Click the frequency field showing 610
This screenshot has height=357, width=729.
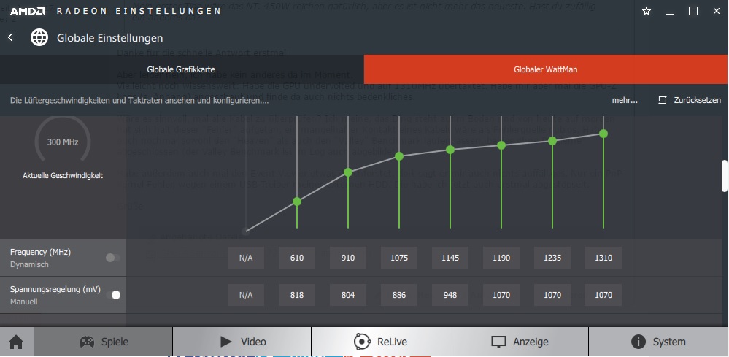pyautogui.click(x=297, y=258)
